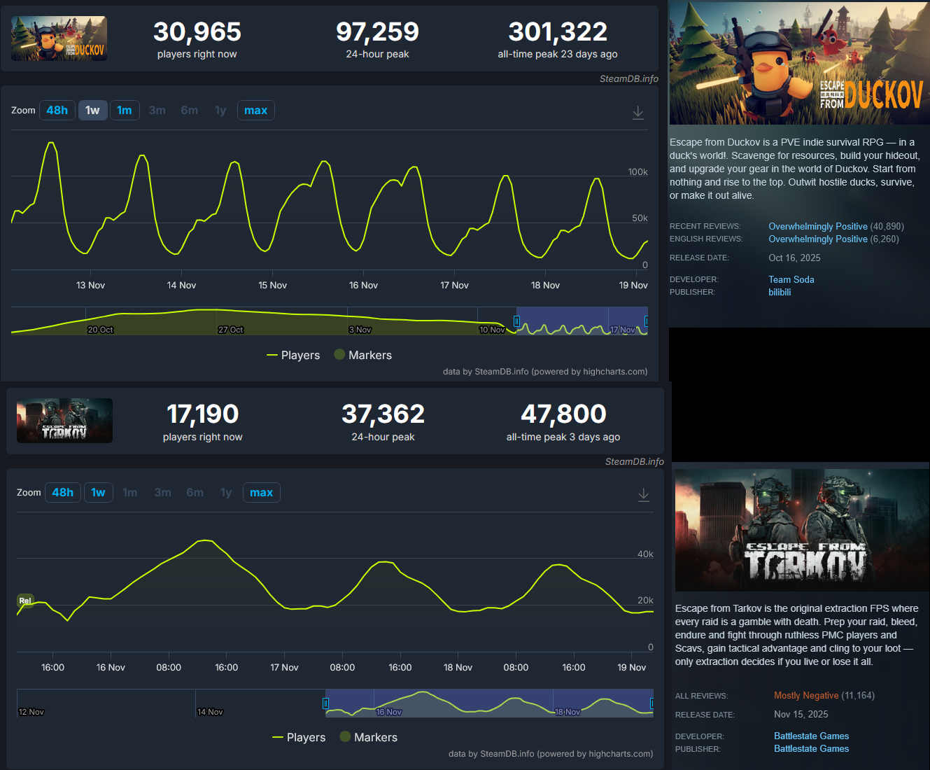Select max zoom on Duckov chart
The height and width of the screenshot is (770, 930).
pyautogui.click(x=256, y=111)
